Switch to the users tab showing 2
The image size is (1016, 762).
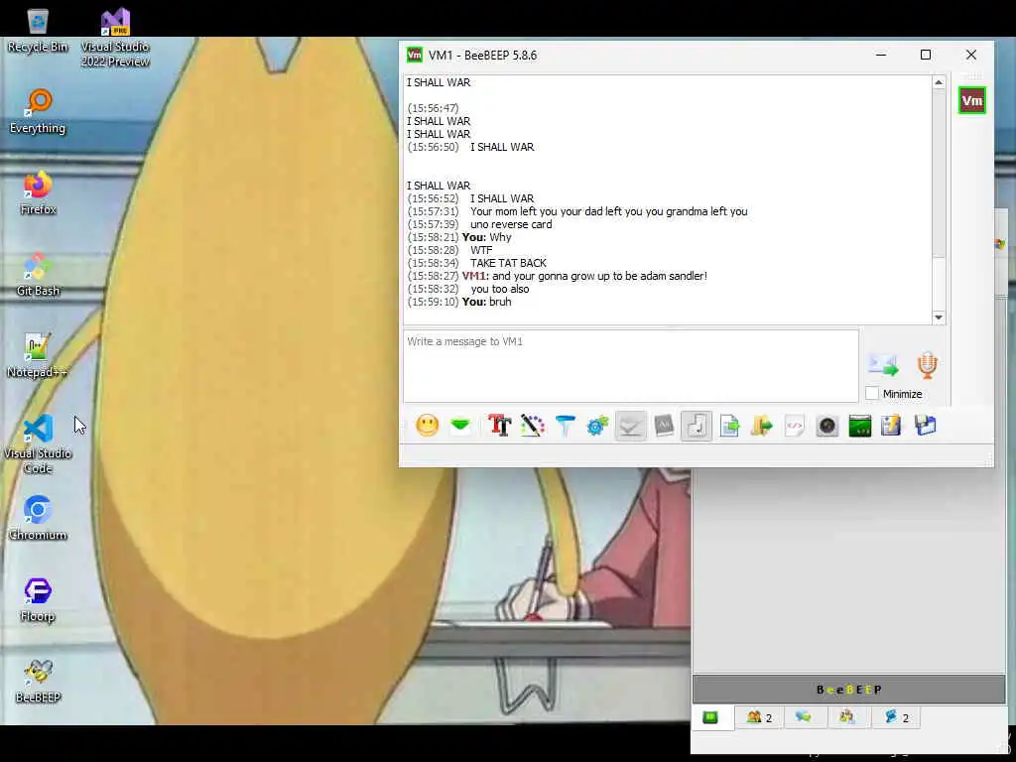(759, 717)
